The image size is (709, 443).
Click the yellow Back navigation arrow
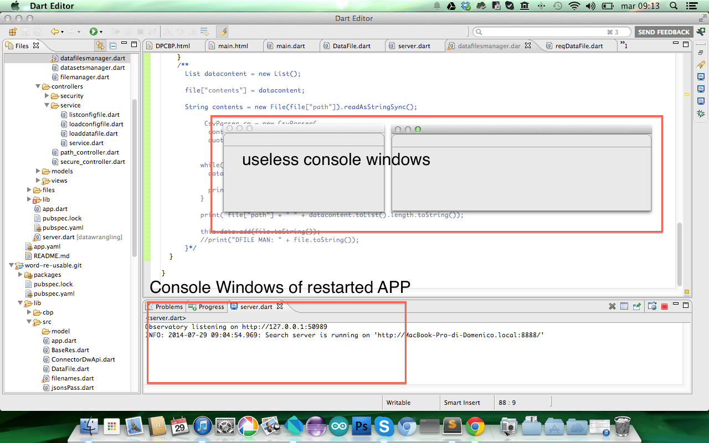(x=54, y=32)
